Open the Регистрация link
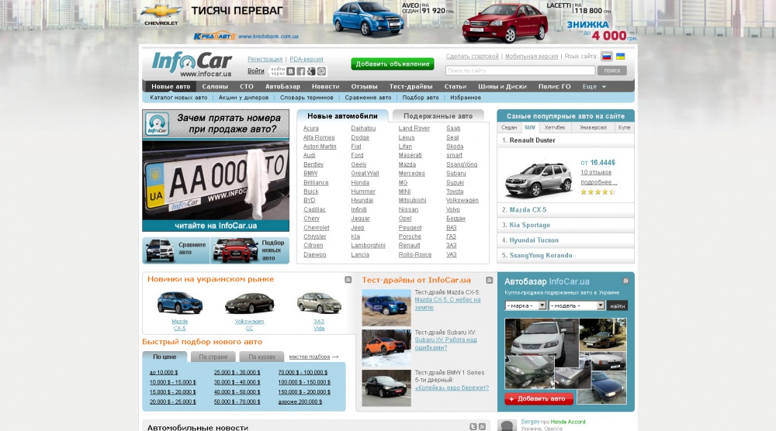This screenshot has height=431, width=776. (265, 59)
